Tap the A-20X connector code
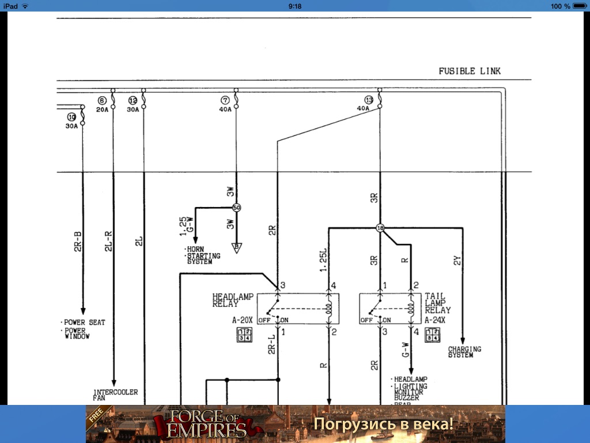This screenshot has height=443, width=590. [x=243, y=320]
